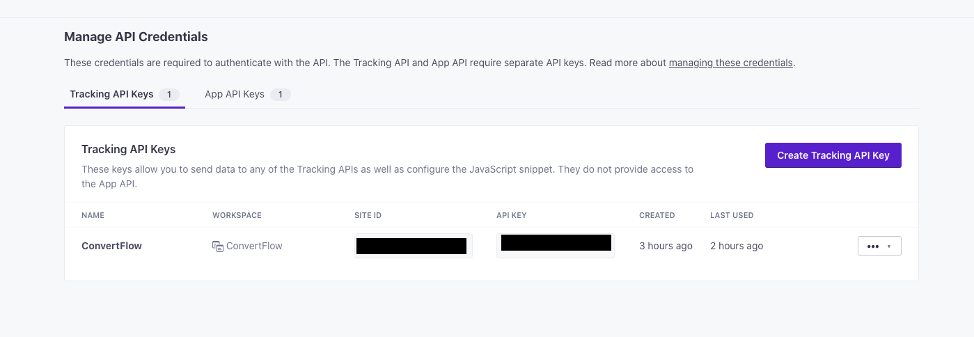
Task: Click the '3 hours ago' created value
Action: [x=666, y=246]
